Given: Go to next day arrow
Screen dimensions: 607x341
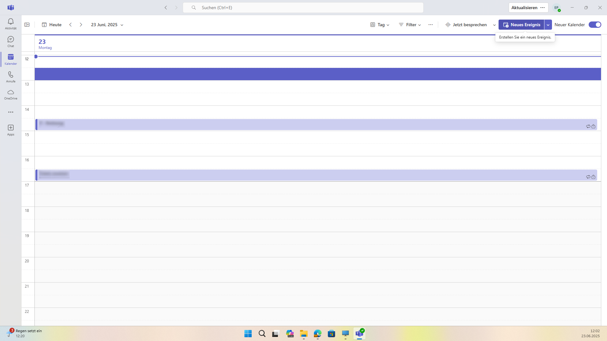Looking at the screenshot, I should 81,25.
